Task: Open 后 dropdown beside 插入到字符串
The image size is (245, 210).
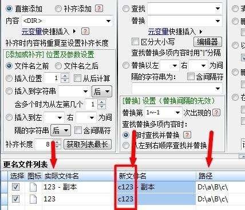Action: click(102, 92)
